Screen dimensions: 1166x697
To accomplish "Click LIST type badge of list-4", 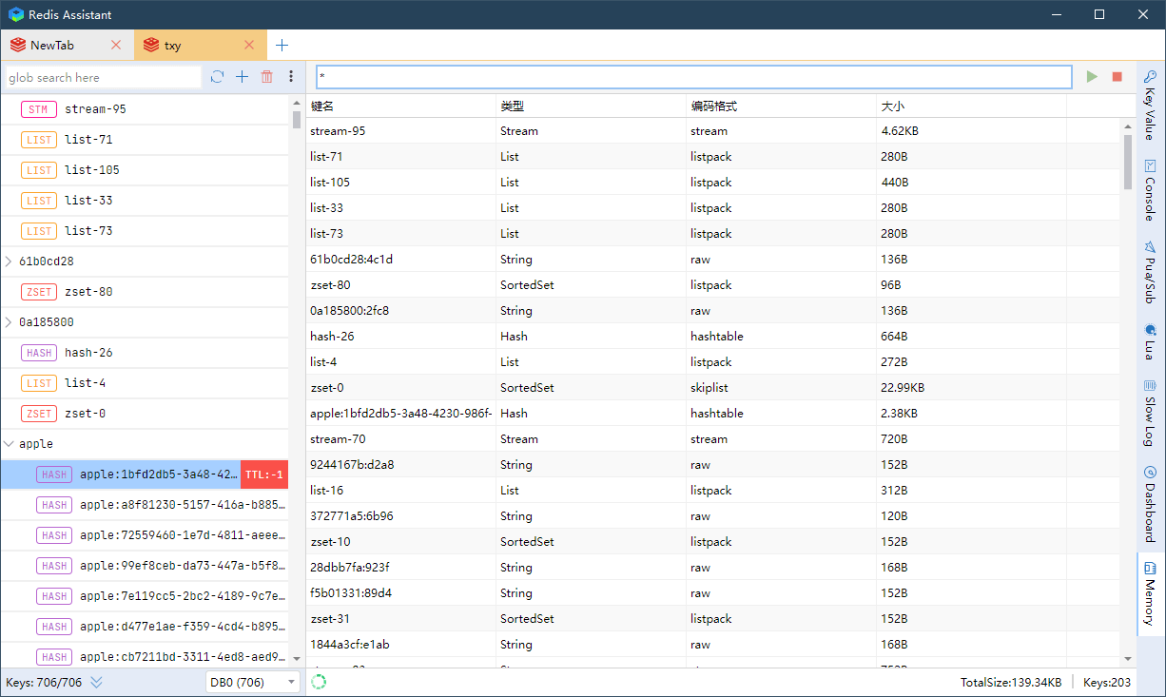I will 38,383.
